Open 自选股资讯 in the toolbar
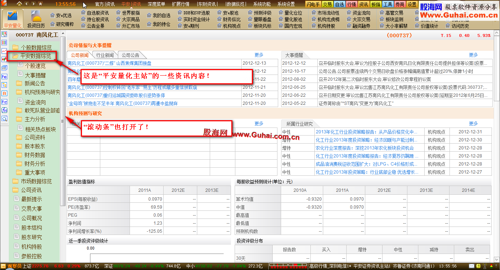This screenshot has width=500, height=270. pos(95,13)
